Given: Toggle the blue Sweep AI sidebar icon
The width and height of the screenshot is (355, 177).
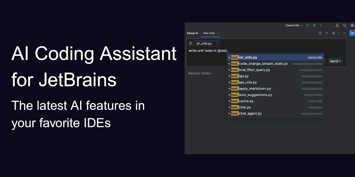Looking at the screenshot, I should point(352,33).
